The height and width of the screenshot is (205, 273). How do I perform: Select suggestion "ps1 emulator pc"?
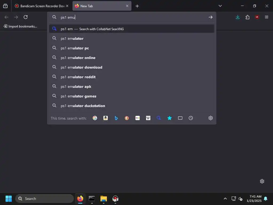132,48
